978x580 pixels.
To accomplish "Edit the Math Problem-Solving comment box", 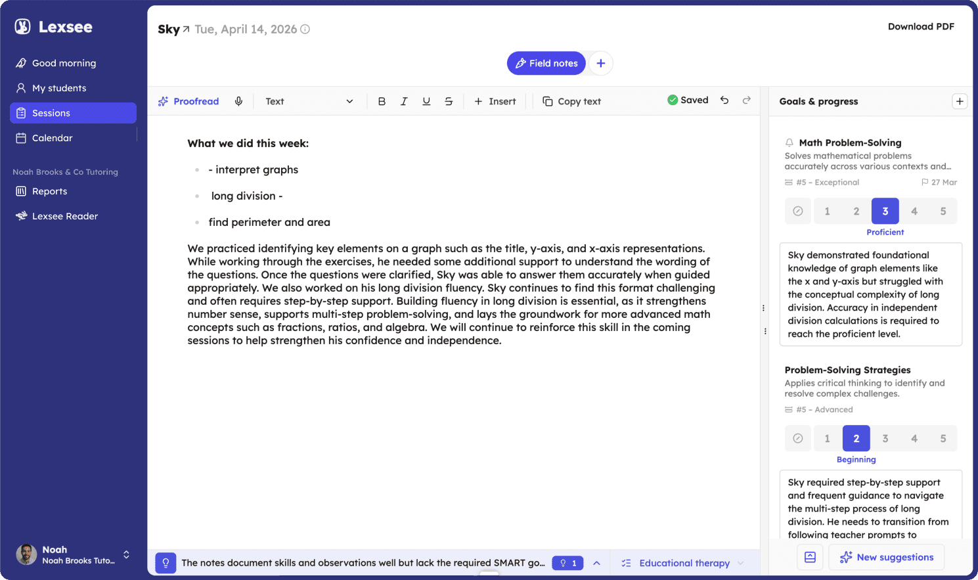I will coord(871,294).
